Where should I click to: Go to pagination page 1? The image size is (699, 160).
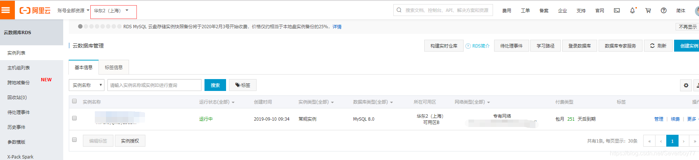672,141
